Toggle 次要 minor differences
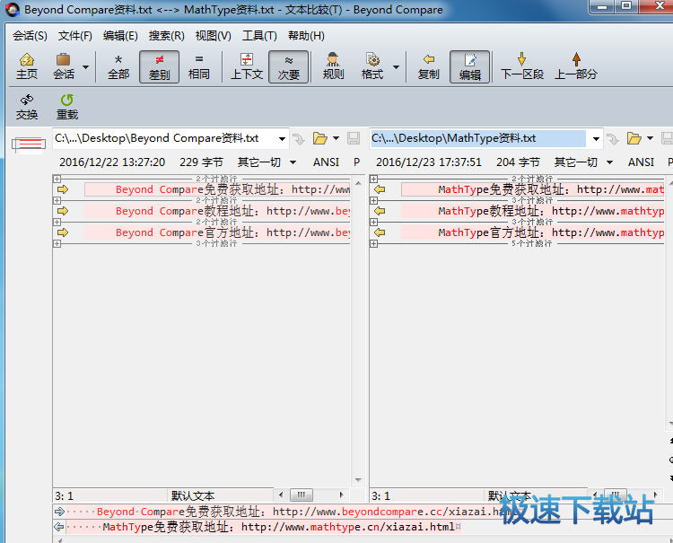 [288, 66]
